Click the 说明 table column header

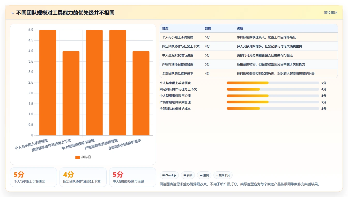240,28
